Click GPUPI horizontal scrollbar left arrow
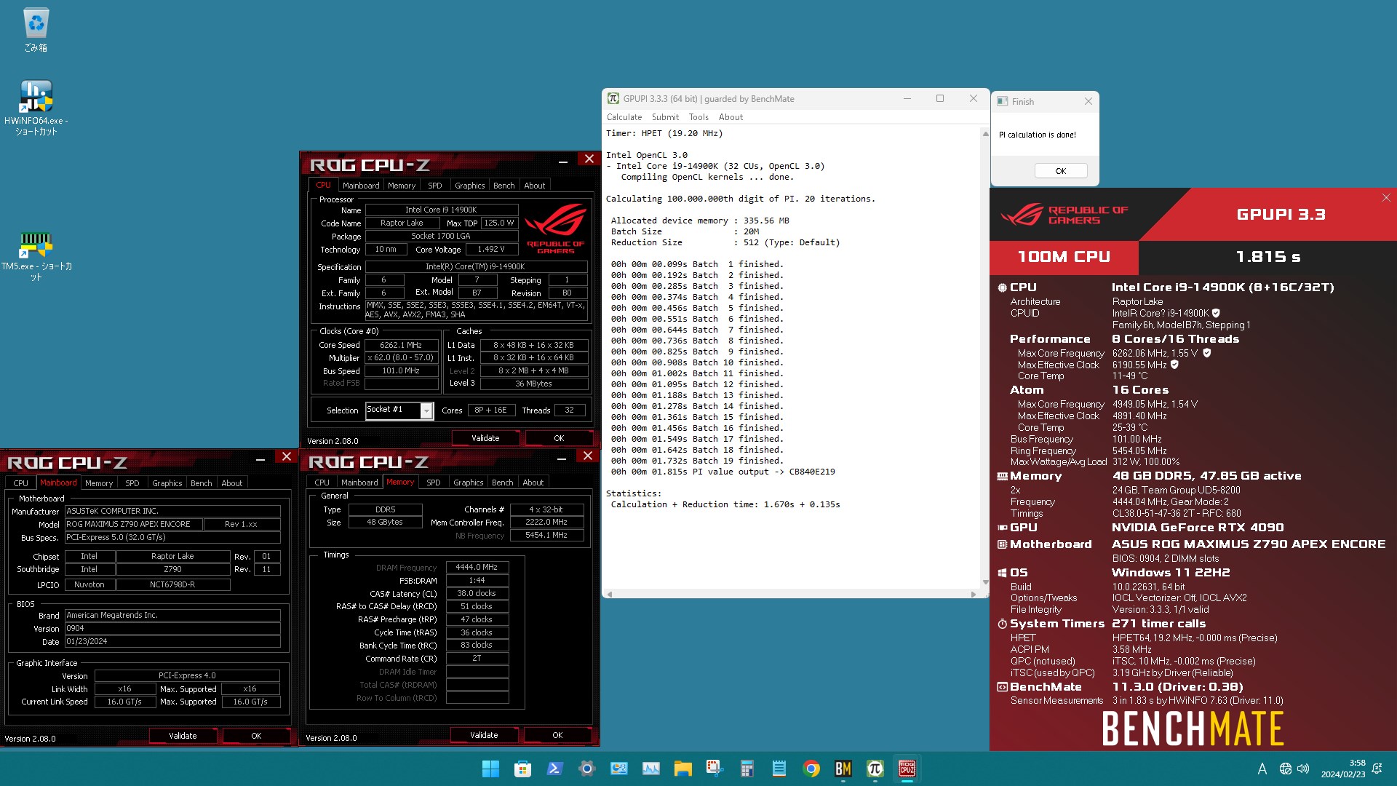The width and height of the screenshot is (1397, 786). (x=610, y=595)
